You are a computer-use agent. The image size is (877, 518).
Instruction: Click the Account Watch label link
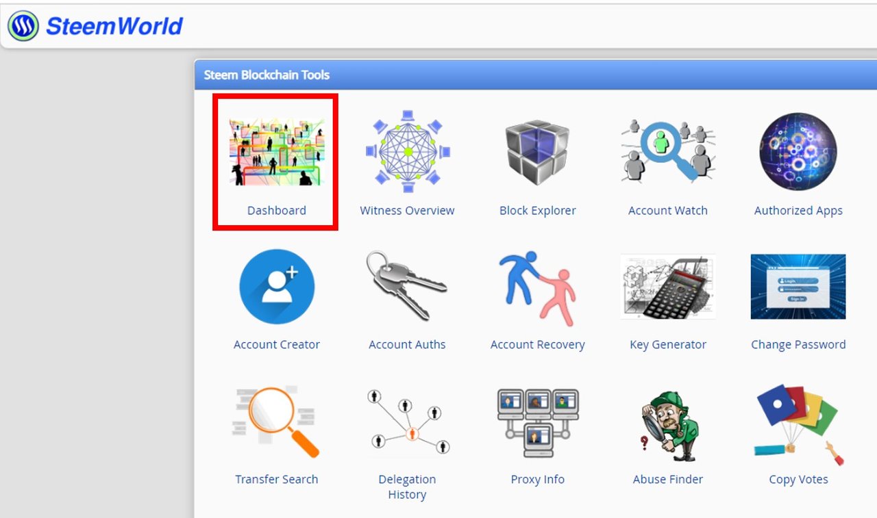pyautogui.click(x=668, y=211)
